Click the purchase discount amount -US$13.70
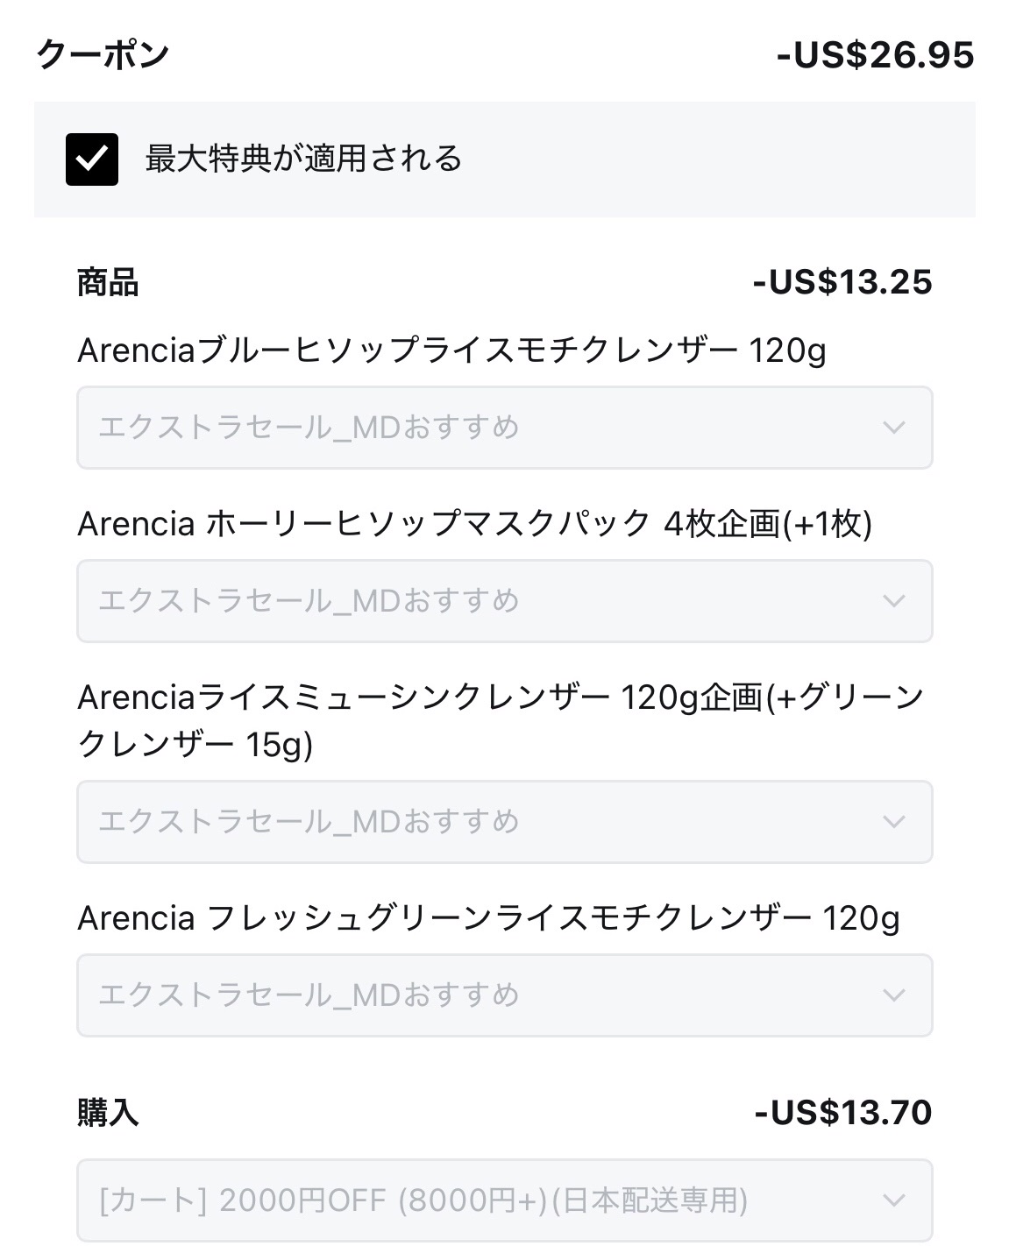The width and height of the screenshot is (1009, 1246). [842, 1113]
